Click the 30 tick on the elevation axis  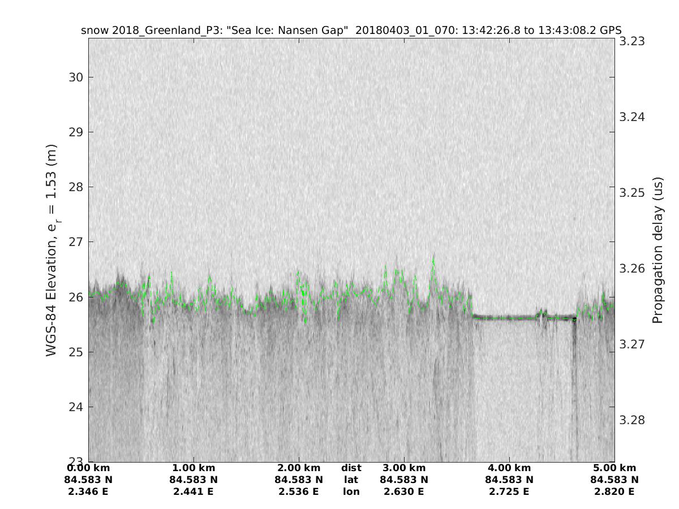[x=75, y=77]
